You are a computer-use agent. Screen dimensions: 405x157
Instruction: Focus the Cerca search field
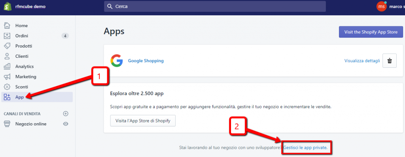coord(215,6)
